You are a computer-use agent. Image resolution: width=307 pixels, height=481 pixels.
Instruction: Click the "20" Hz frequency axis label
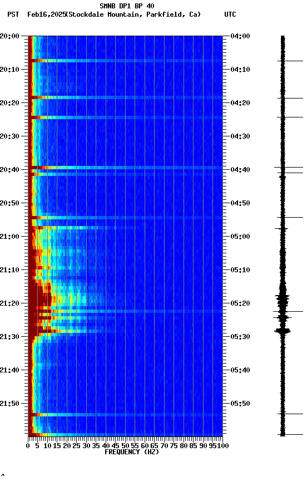(x=67, y=446)
